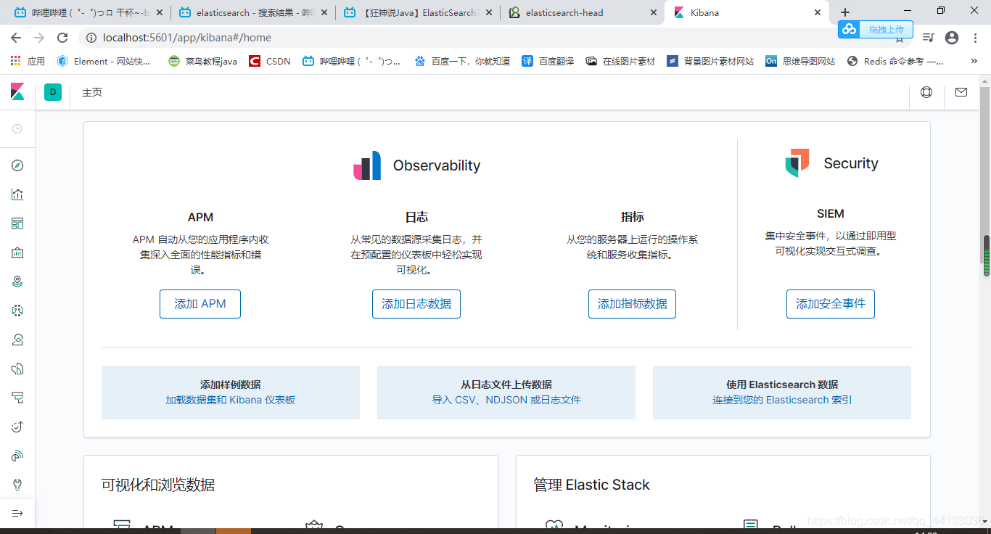Image resolution: width=991 pixels, height=534 pixels.
Task: Open APM icon in sidebar
Action: [17, 398]
